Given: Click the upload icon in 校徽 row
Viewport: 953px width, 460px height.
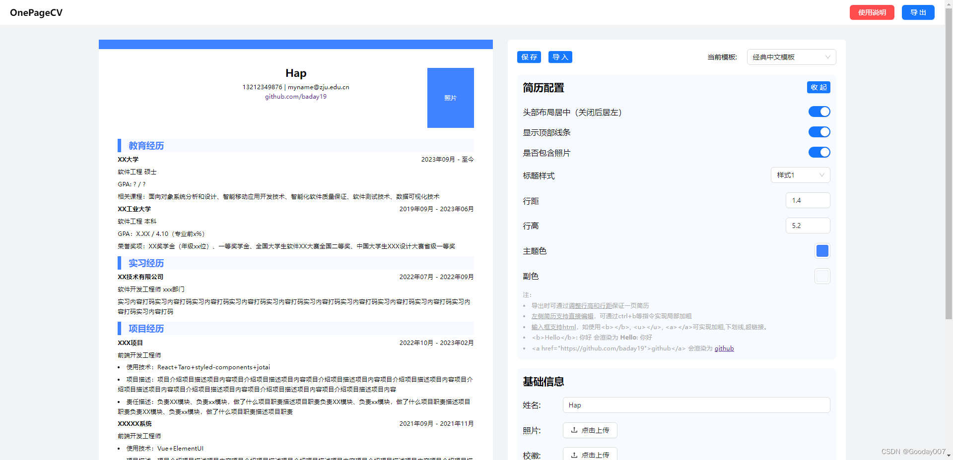Looking at the screenshot, I should point(574,455).
